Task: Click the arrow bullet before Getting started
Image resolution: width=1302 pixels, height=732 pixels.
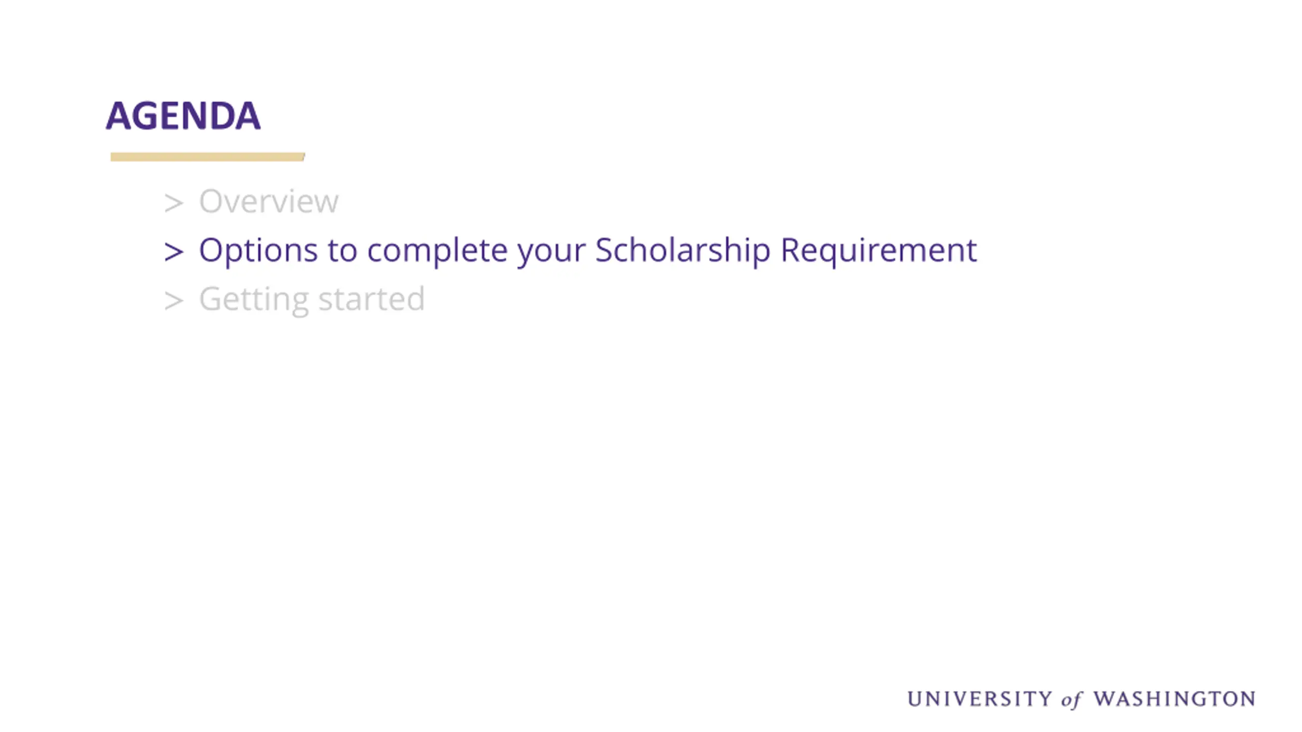Action: (x=173, y=300)
